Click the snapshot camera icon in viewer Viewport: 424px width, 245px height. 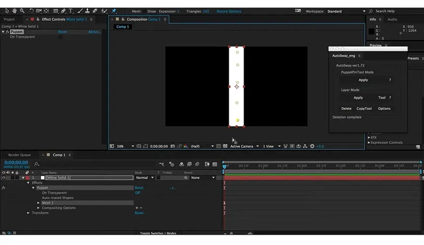(173, 146)
